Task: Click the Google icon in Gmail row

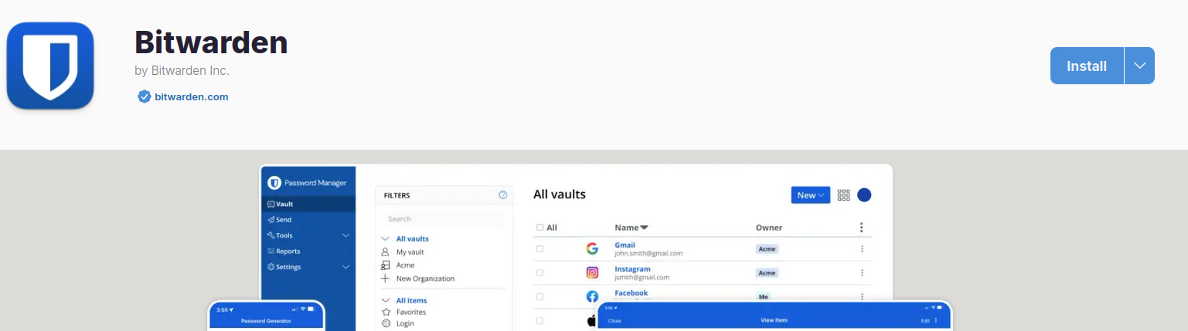Action: [x=592, y=248]
